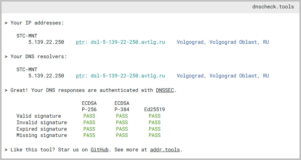The width and height of the screenshot is (301, 160).
Task: Click the Missing signature row label
Action: pyautogui.click(x=42, y=135)
